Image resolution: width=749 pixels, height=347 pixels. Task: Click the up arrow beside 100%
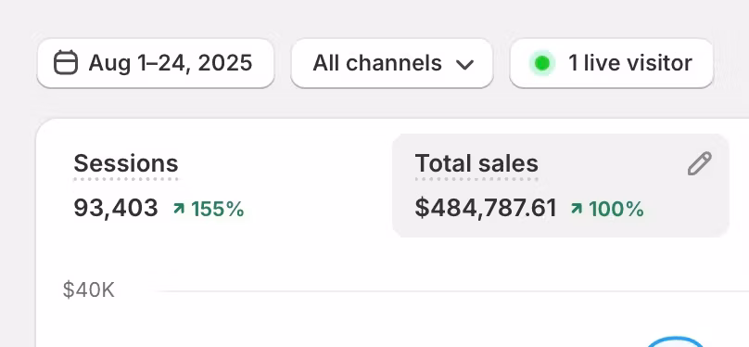pyautogui.click(x=577, y=209)
